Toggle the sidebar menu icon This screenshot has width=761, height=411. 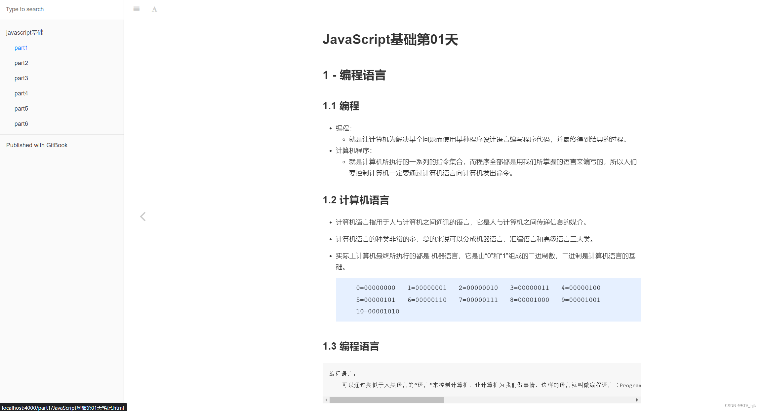pyautogui.click(x=137, y=9)
